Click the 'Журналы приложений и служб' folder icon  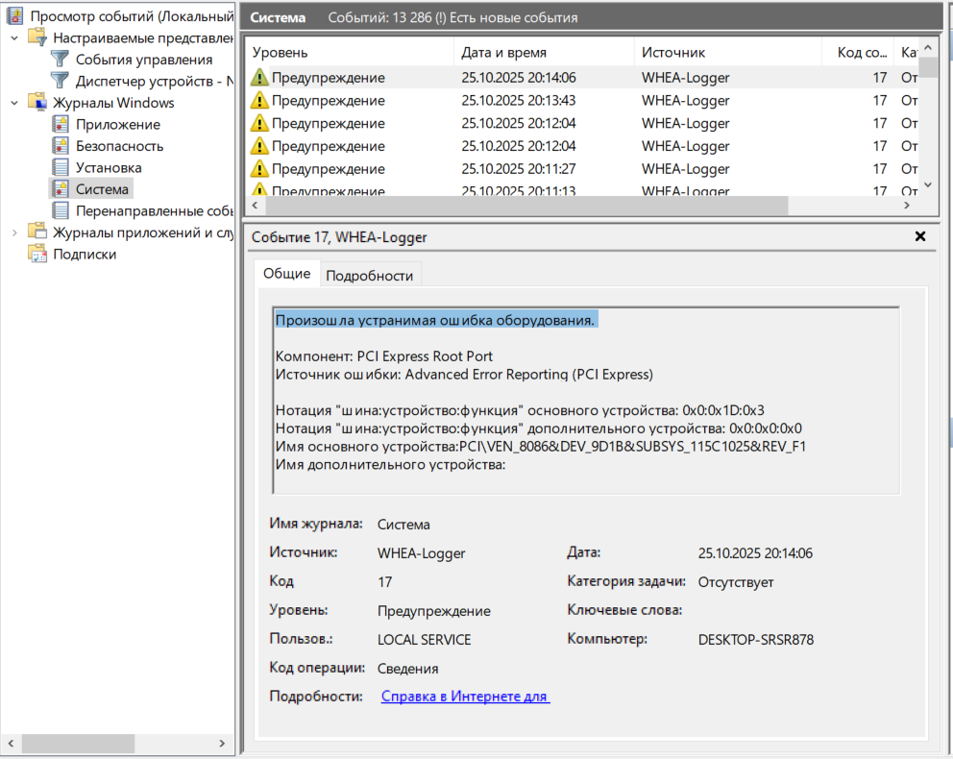coord(37,233)
